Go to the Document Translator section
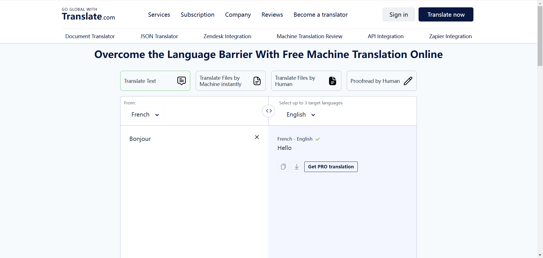 (90, 36)
